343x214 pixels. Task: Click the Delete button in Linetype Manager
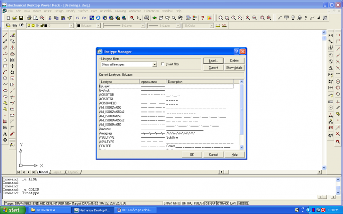coord(234,61)
